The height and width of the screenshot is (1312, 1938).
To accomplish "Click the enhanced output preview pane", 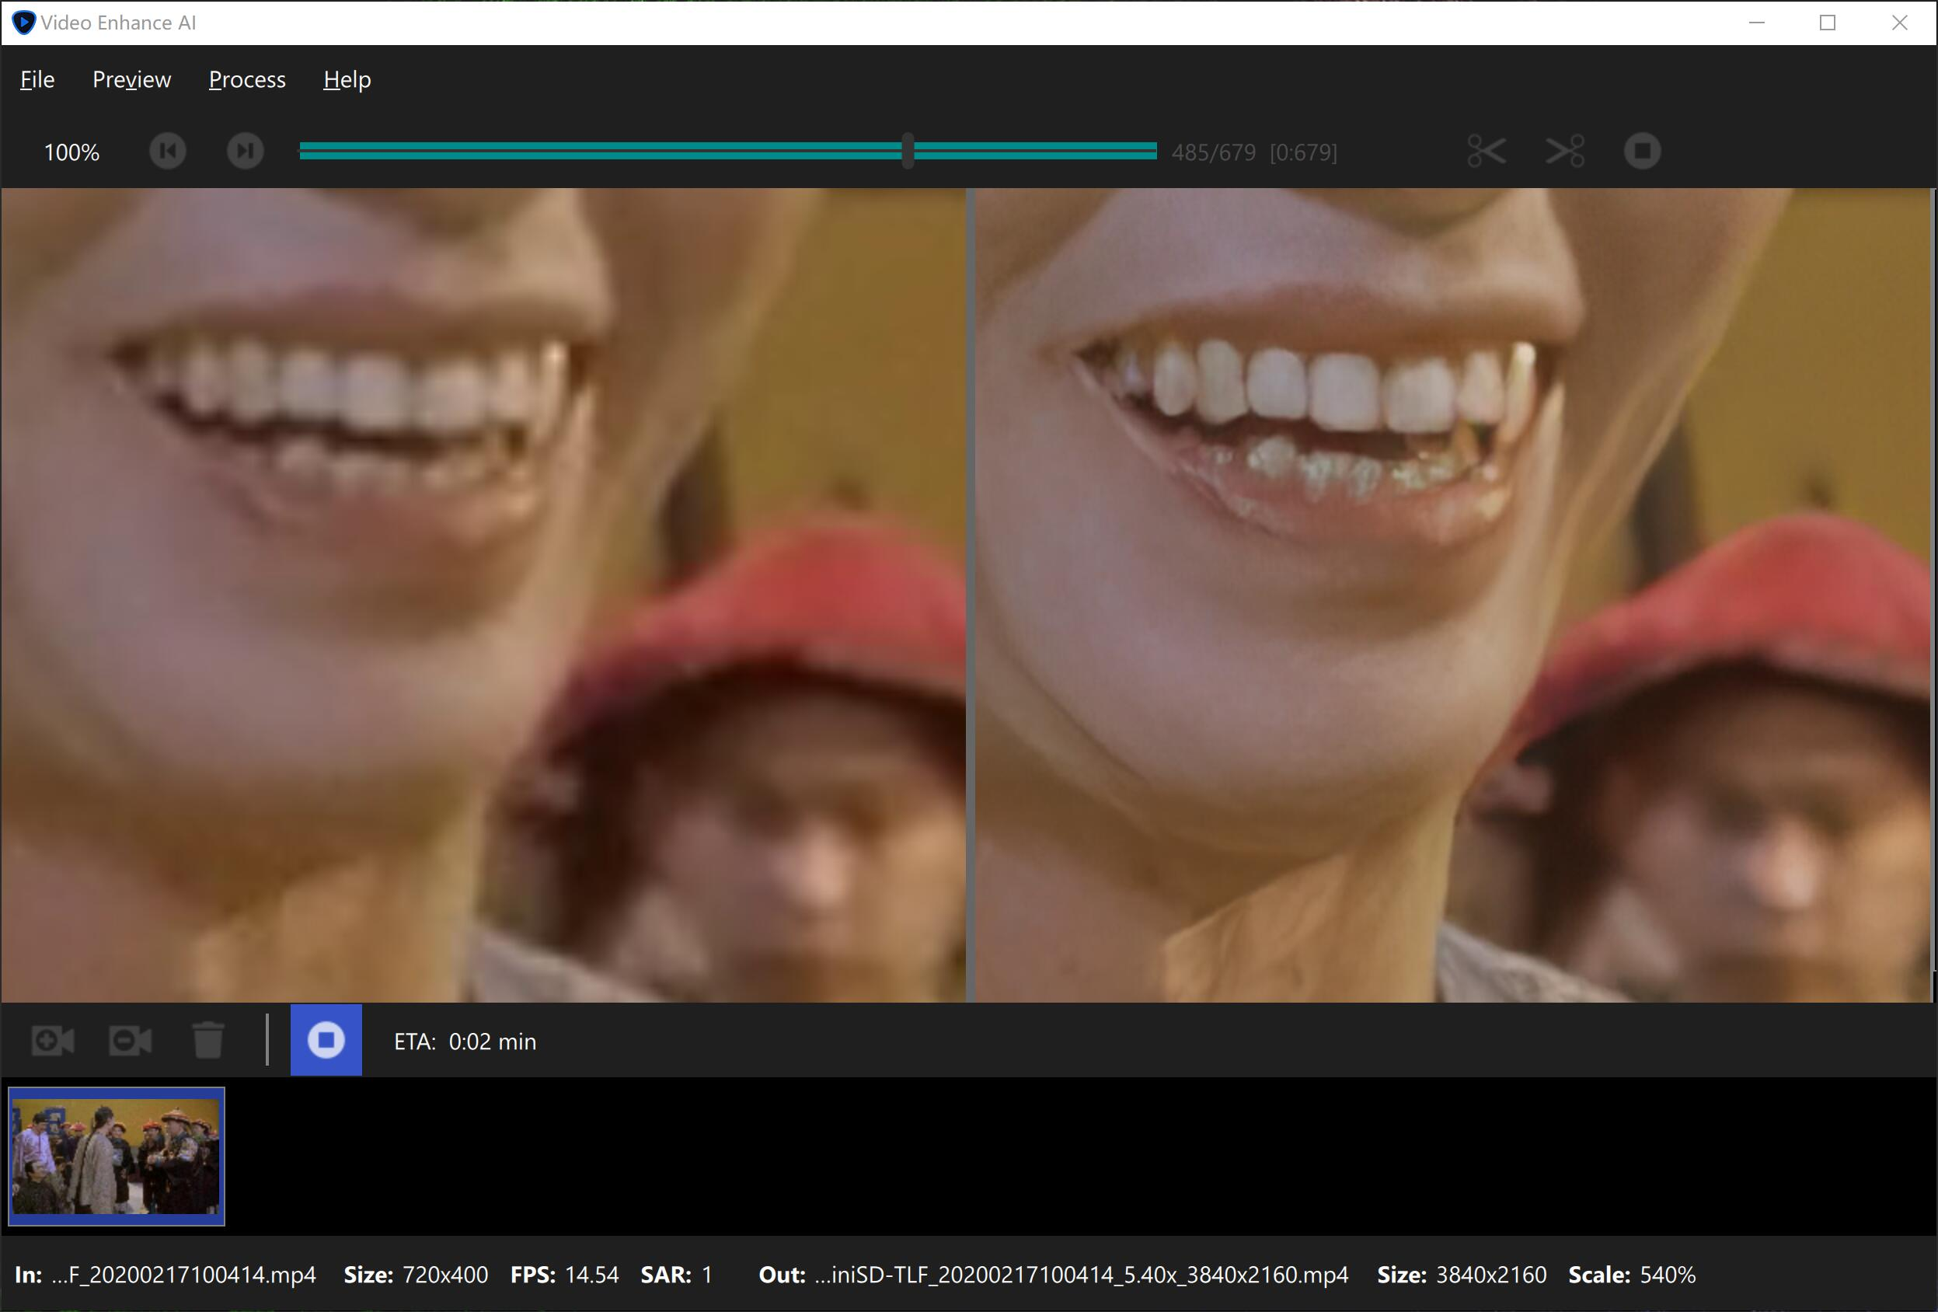I will tap(1452, 595).
